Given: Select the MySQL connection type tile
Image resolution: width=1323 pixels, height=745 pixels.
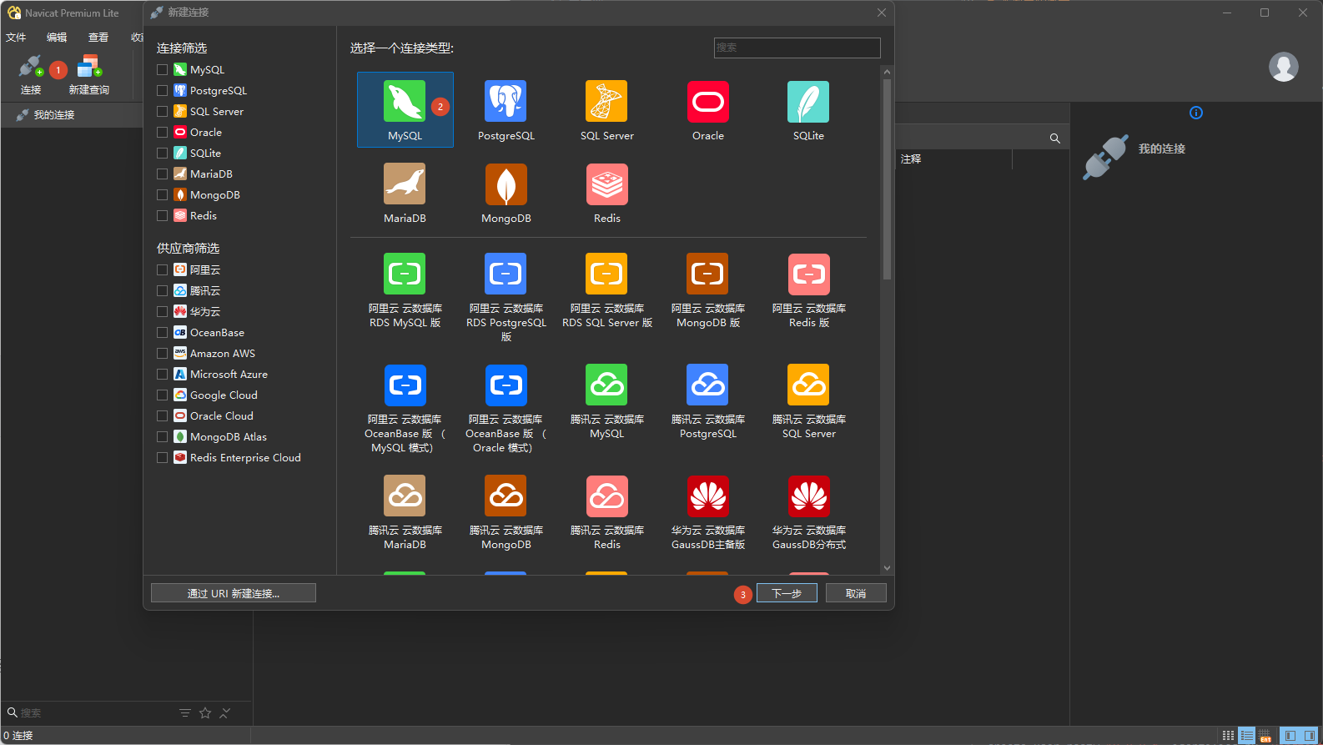Looking at the screenshot, I should [405, 110].
